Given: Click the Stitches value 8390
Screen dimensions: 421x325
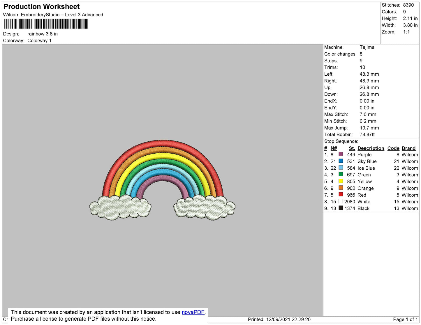Looking at the screenshot, I should point(408,5).
